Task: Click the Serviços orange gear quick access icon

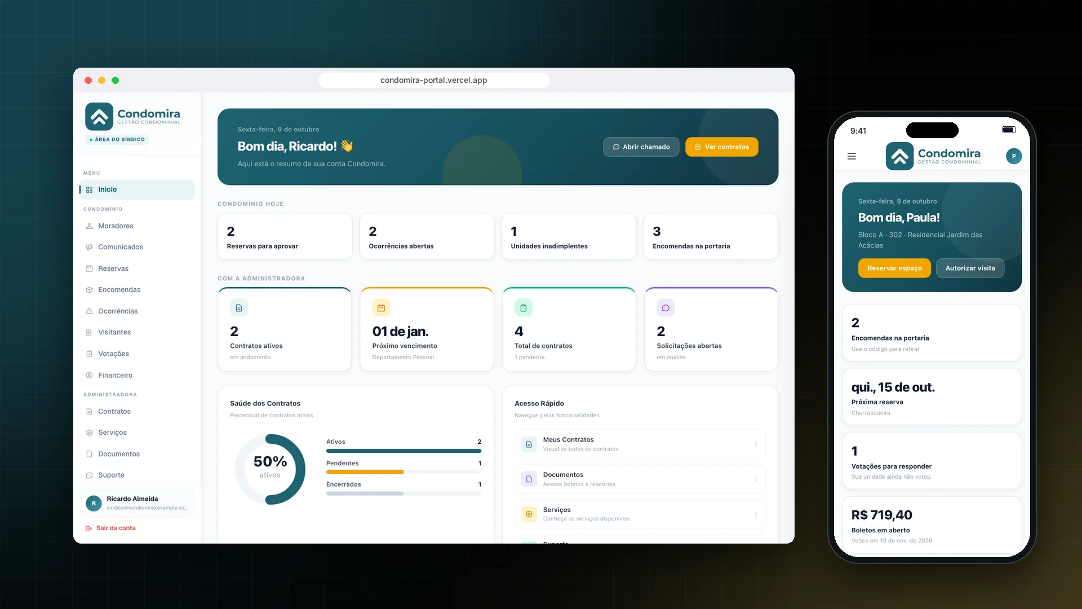Action: click(529, 514)
